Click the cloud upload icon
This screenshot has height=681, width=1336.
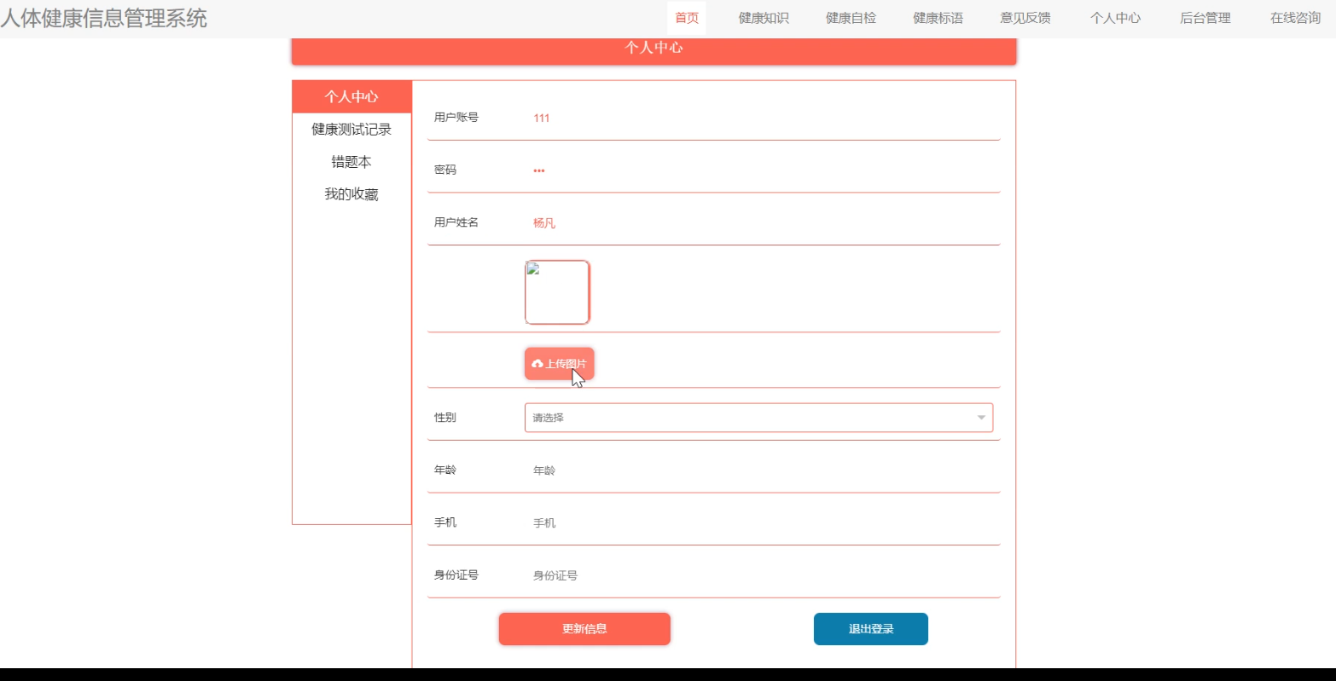click(x=537, y=364)
